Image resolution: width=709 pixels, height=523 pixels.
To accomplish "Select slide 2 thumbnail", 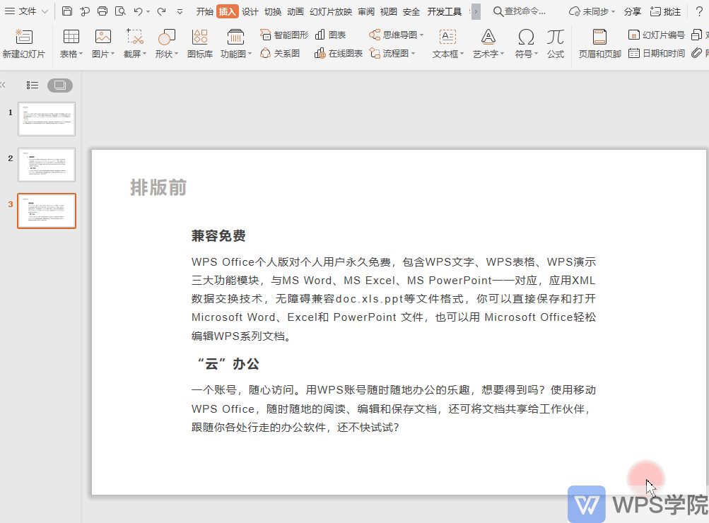I will (x=47, y=165).
